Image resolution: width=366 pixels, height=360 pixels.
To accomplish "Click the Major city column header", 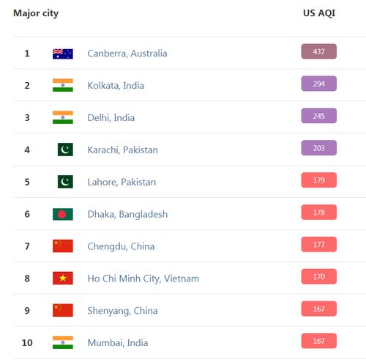I will (x=36, y=13).
